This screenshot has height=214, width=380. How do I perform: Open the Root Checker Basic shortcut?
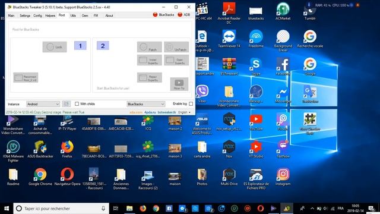310,124
